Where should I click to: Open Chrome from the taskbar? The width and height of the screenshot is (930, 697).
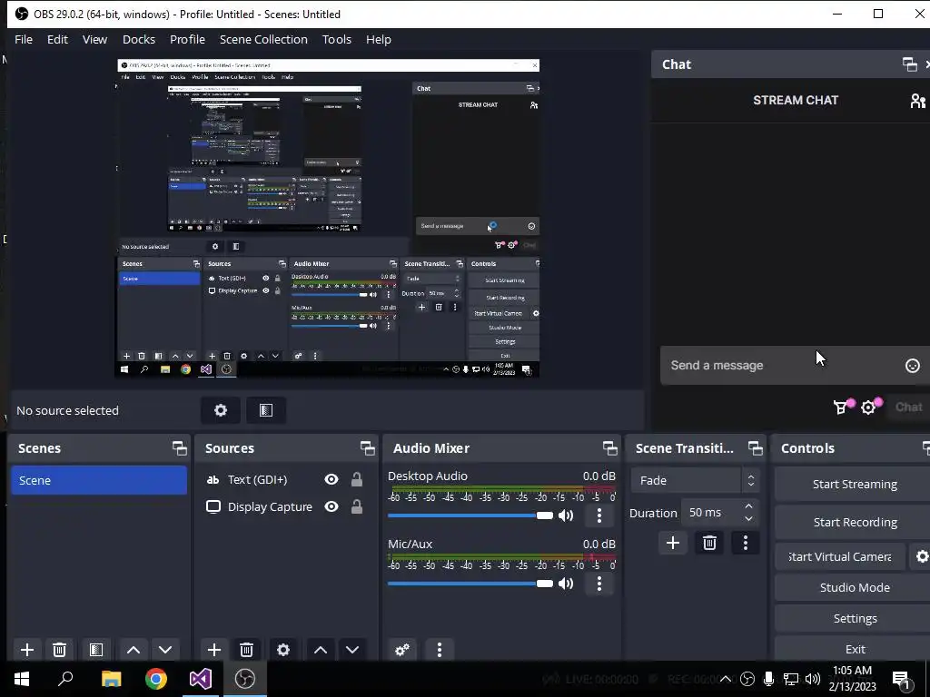click(156, 679)
